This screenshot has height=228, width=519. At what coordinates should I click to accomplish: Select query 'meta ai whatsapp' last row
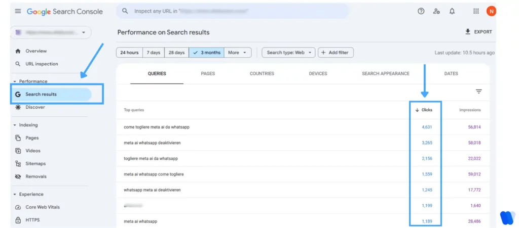140,221
